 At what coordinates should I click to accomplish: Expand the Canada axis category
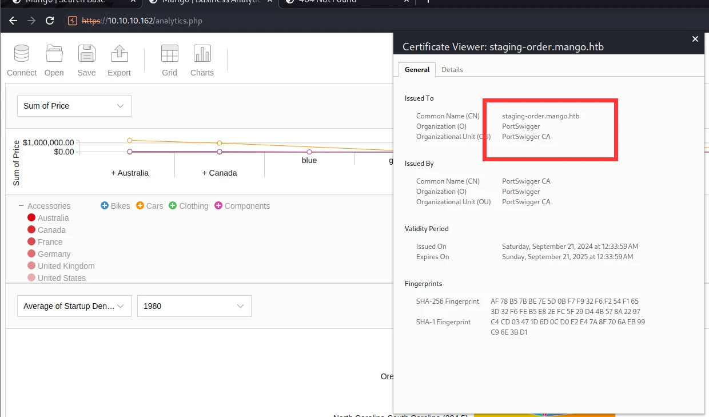click(x=220, y=173)
